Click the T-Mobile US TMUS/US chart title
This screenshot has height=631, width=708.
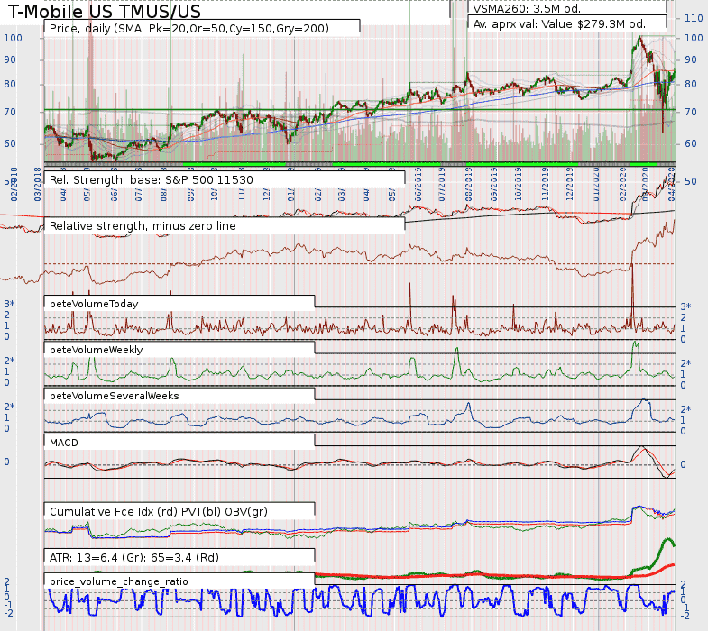(105, 12)
